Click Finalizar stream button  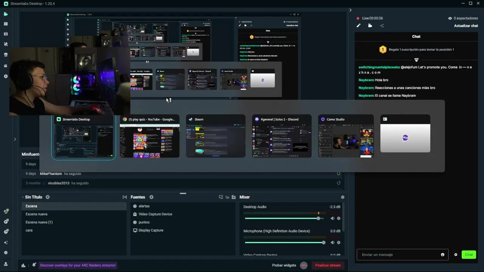[x=328, y=265]
